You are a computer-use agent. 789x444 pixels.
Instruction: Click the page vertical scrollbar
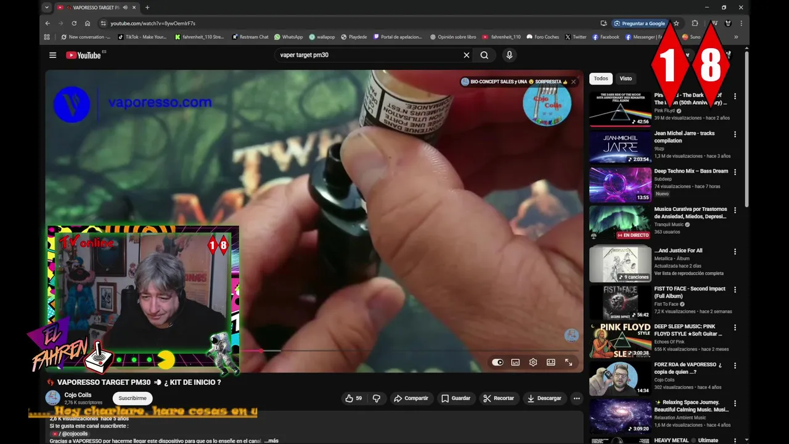click(746, 129)
